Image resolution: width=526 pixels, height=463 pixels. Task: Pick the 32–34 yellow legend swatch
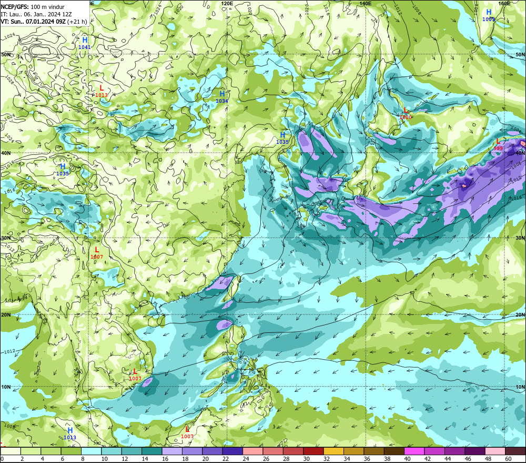pyautogui.click(x=333, y=451)
